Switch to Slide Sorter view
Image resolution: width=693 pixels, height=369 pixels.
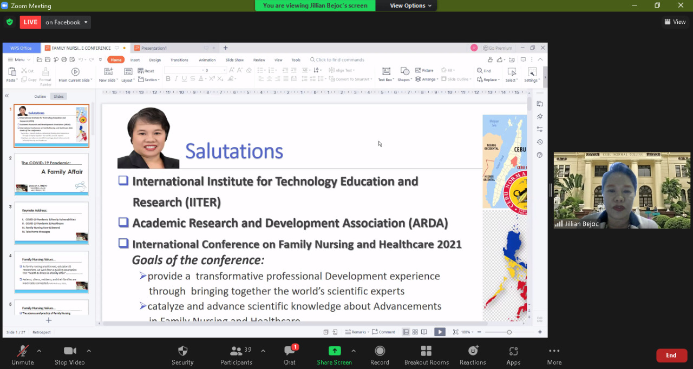pos(415,332)
